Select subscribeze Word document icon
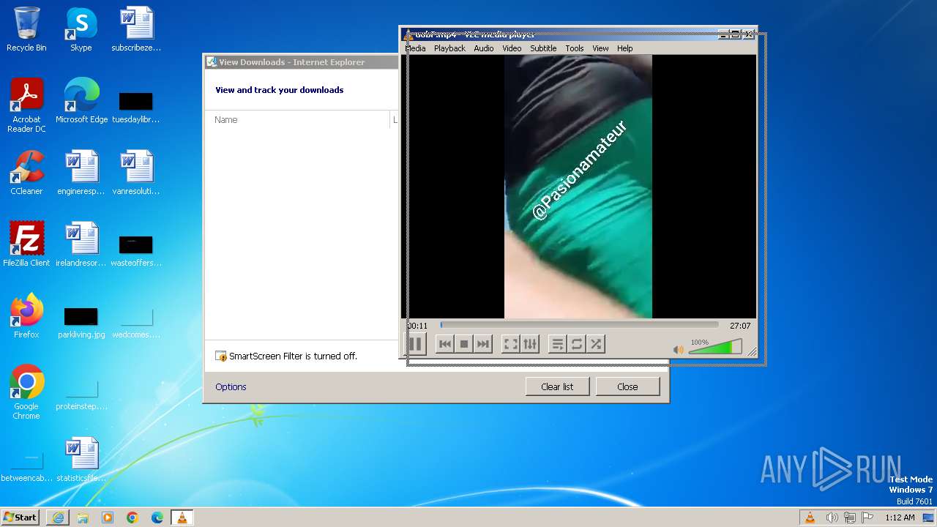The image size is (937, 527). [x=136, y=29]
